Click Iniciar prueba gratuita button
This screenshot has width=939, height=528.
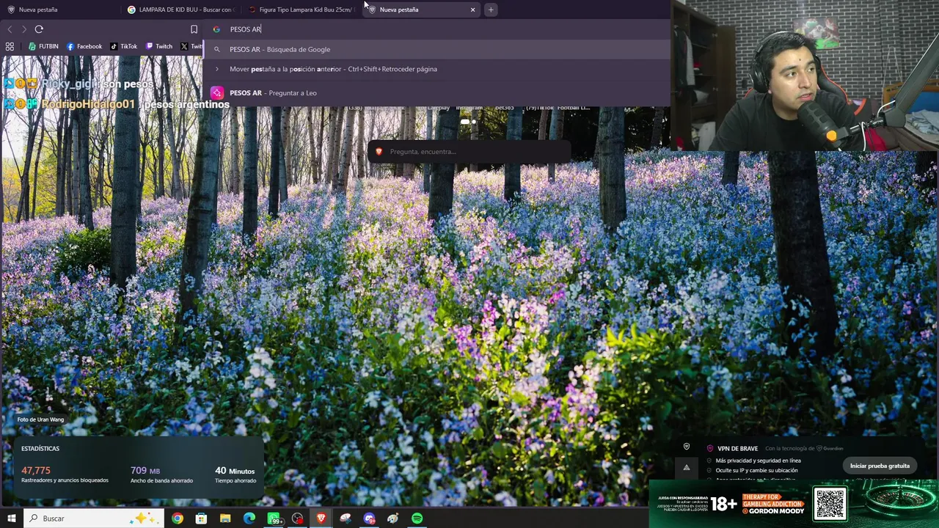click(x=880, y=466)
